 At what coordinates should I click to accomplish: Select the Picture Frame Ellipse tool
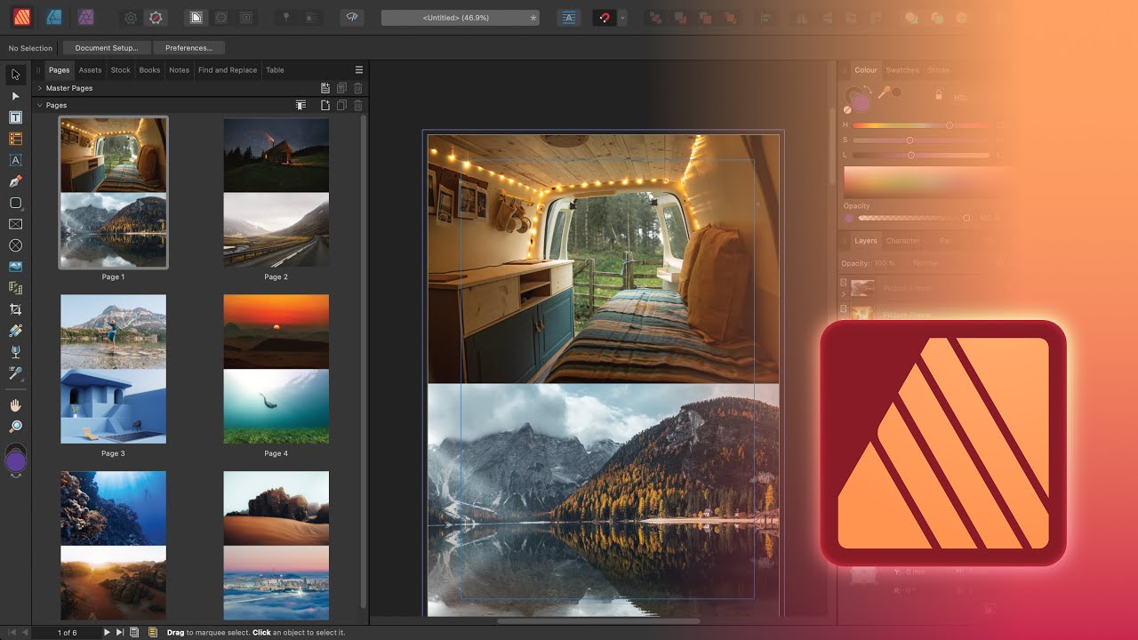[x=15, y=245]
